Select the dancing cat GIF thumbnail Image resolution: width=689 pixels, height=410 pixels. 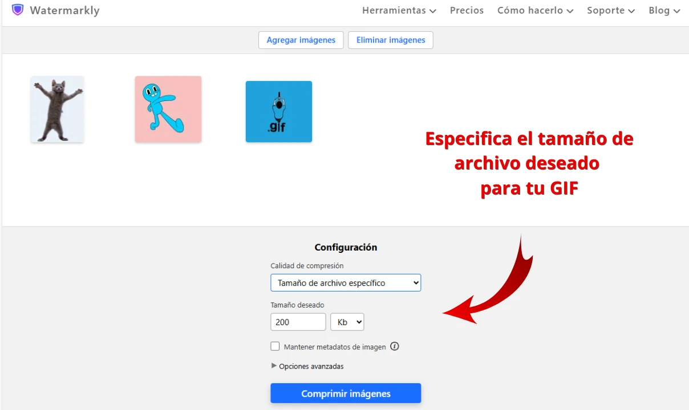[x=57, y=109]
